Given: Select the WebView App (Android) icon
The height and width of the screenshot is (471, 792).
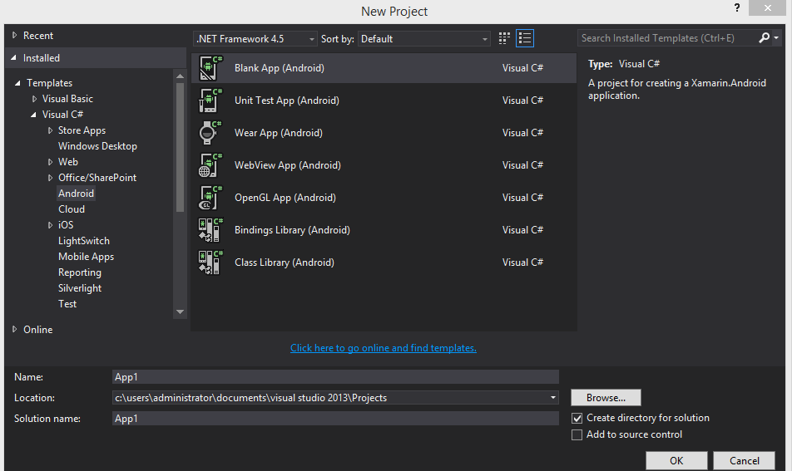Looking at the screenshot, I should pos(210,165).
